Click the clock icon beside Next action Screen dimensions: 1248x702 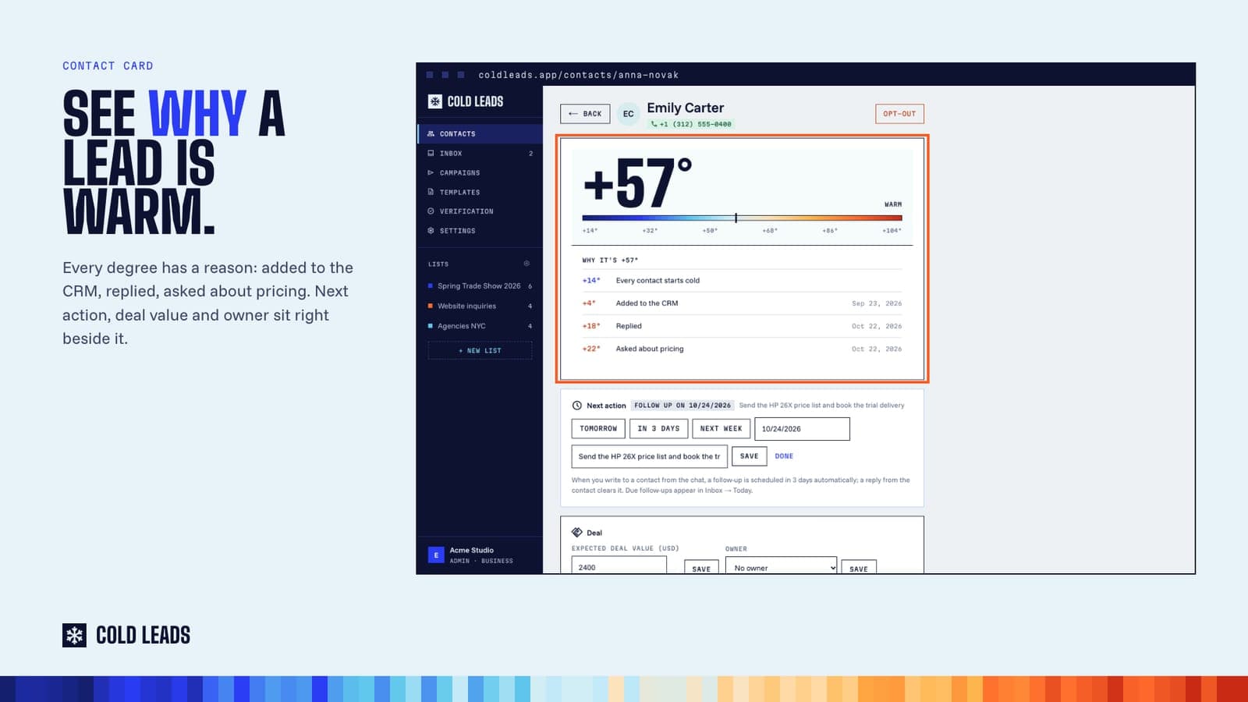(x=577, y=406)
